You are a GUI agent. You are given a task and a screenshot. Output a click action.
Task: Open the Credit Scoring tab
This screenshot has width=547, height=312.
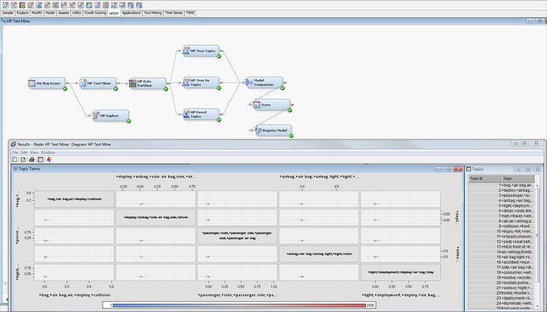click(x=95, y=13)
